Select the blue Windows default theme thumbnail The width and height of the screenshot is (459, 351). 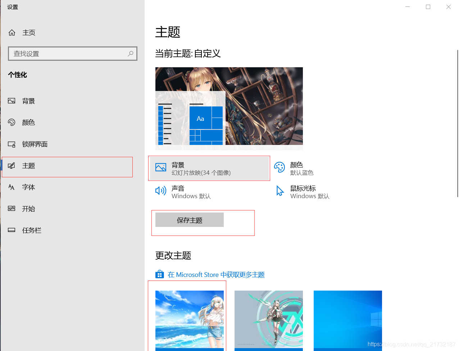pyautogui.click(x=348, y=320)
